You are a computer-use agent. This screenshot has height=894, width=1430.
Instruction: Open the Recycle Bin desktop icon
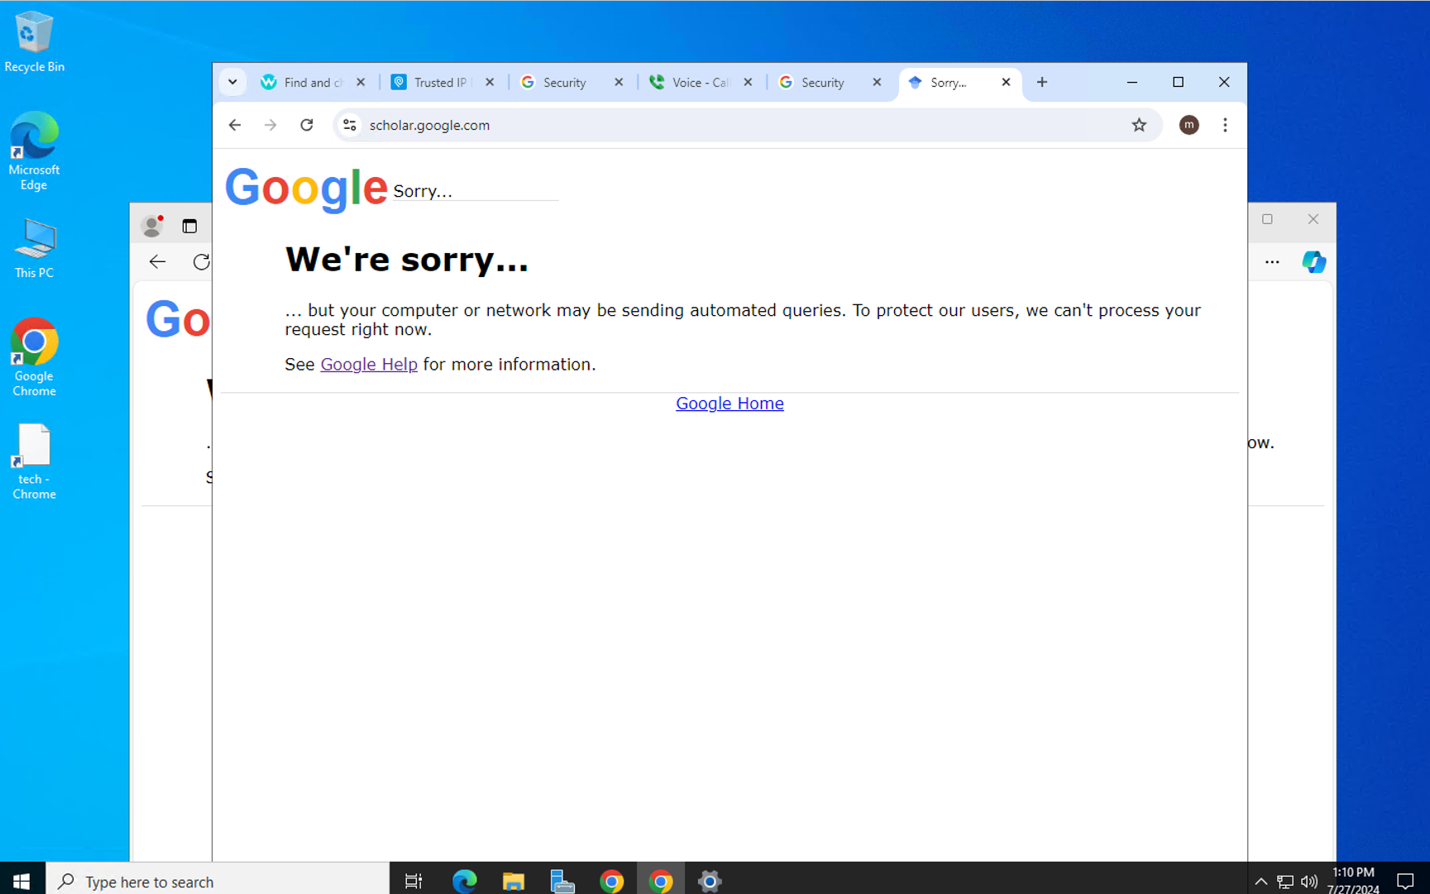point(34,42)
